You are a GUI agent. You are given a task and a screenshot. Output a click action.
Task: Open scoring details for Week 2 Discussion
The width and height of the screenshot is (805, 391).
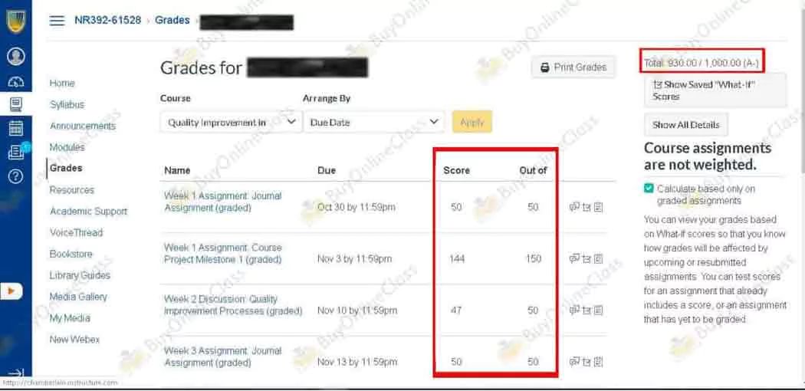click(586, 310)
